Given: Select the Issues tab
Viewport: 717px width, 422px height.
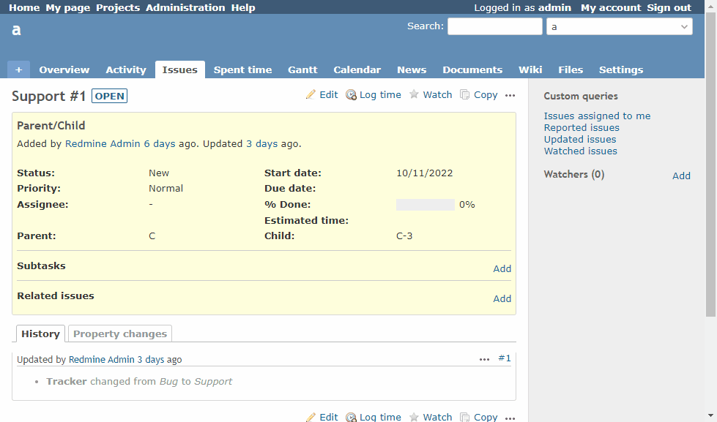Looking at the screenshot, I should coord(179,69).
